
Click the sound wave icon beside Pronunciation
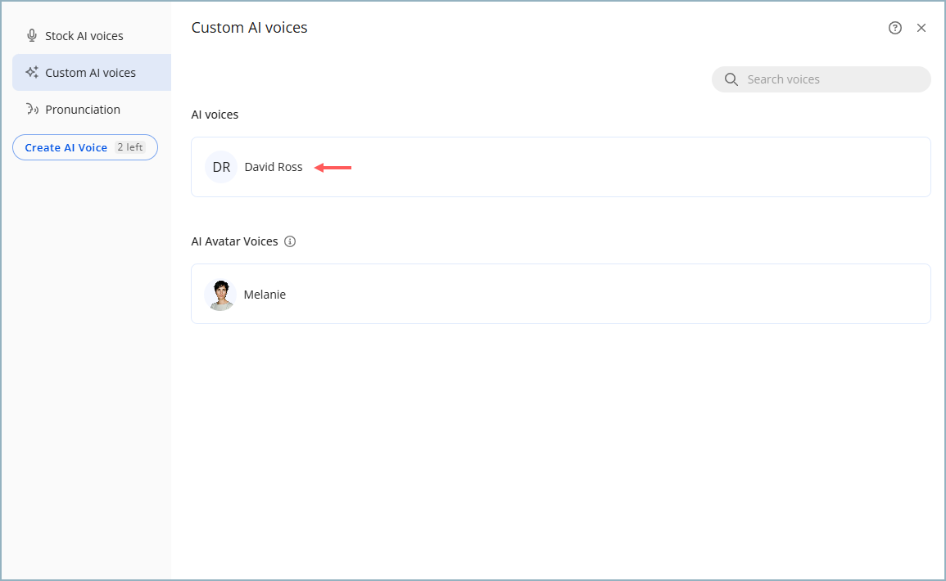pyautogui.click(x=31, y=109)
